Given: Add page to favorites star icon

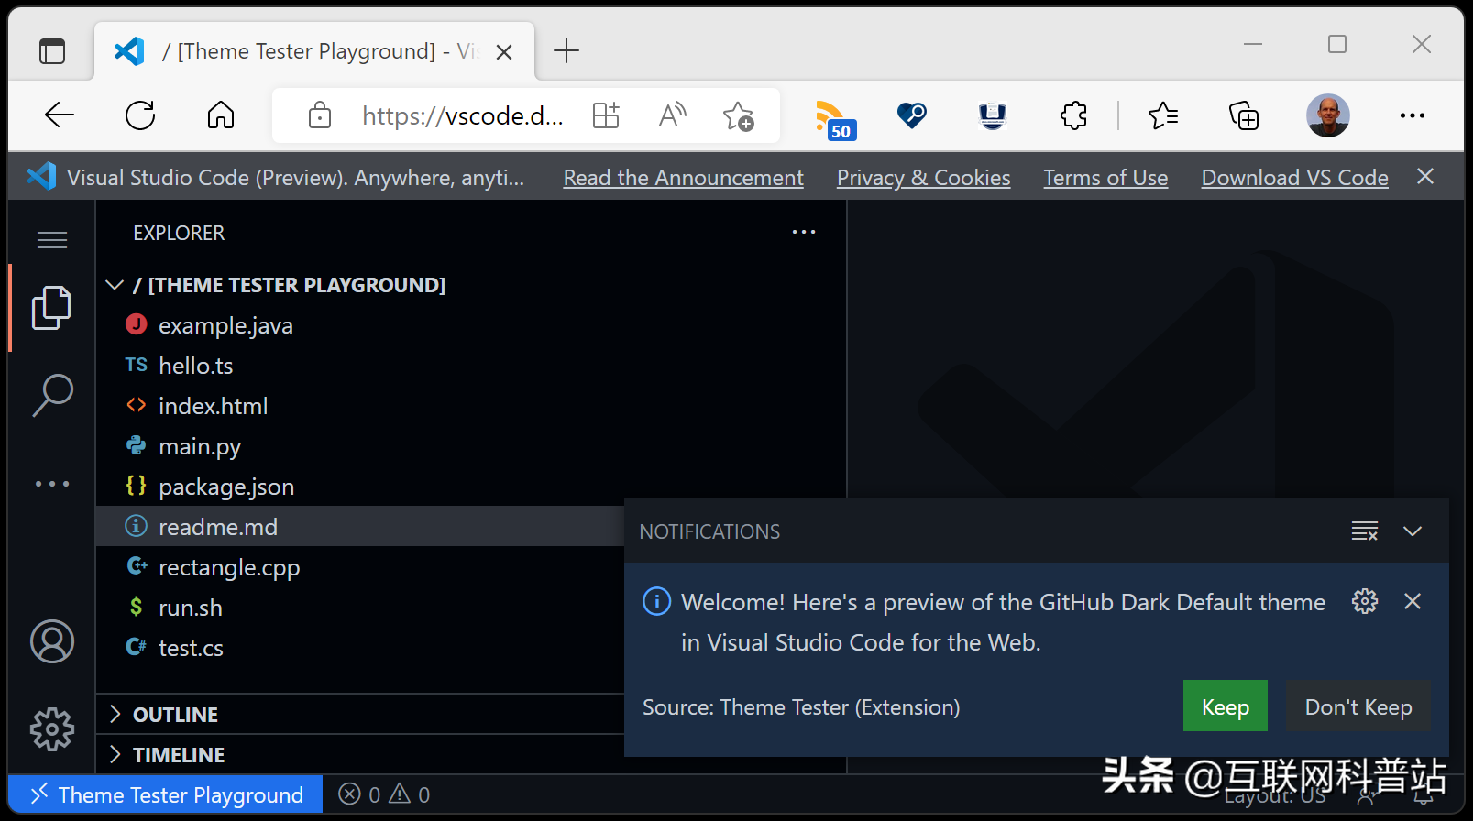Looking at the screenshot, I should [x=738, y=115].
